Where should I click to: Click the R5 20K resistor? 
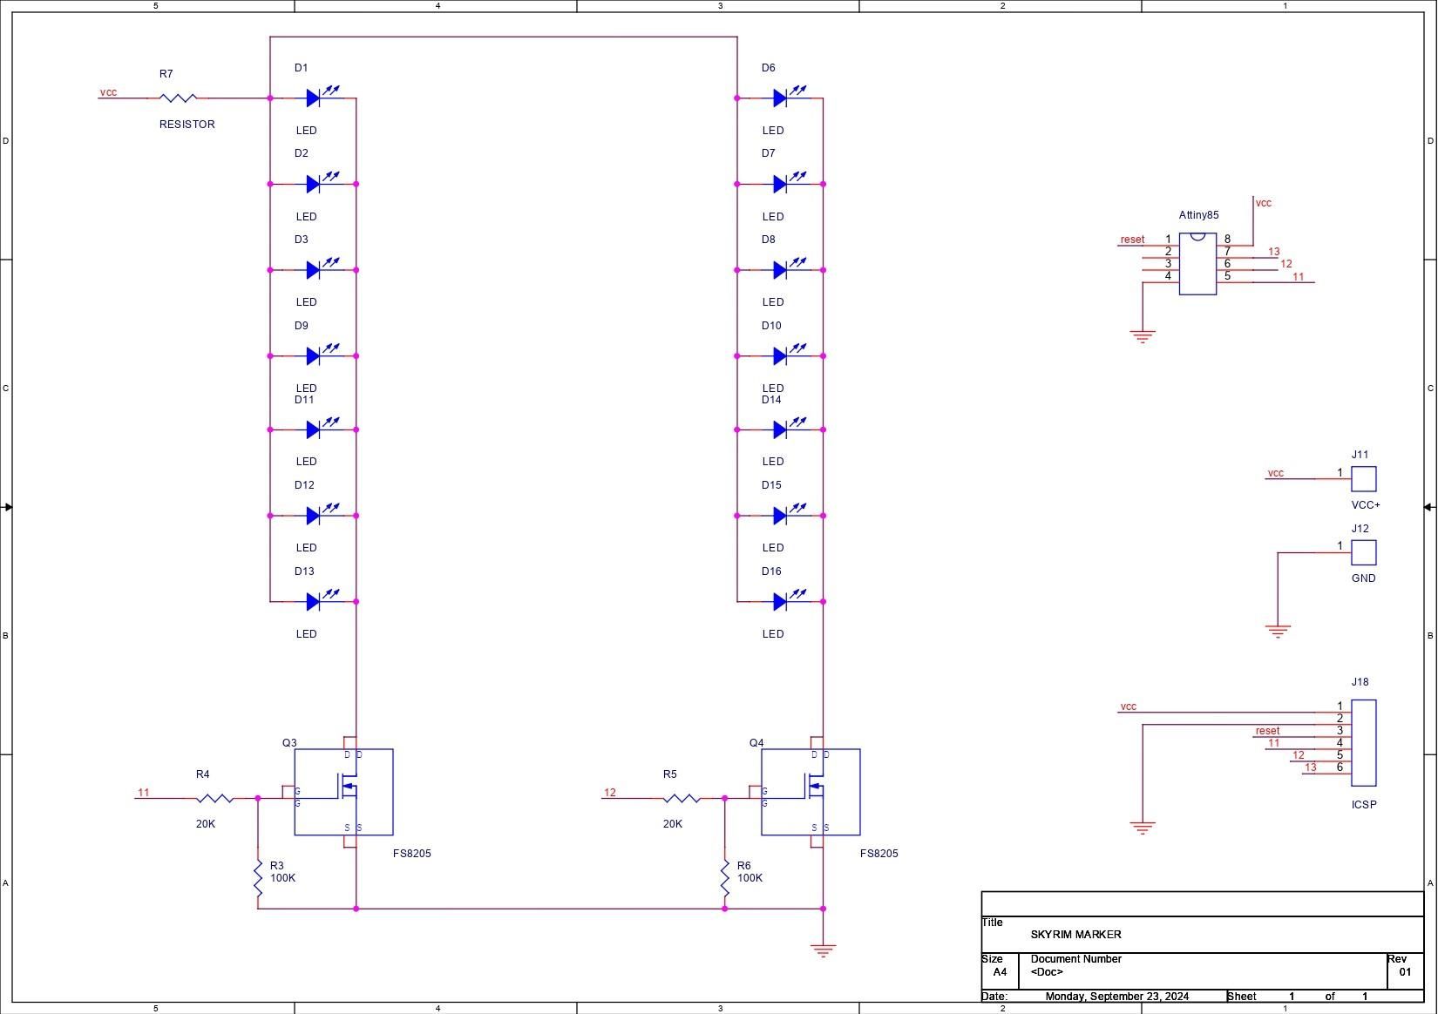coord(682,798)
